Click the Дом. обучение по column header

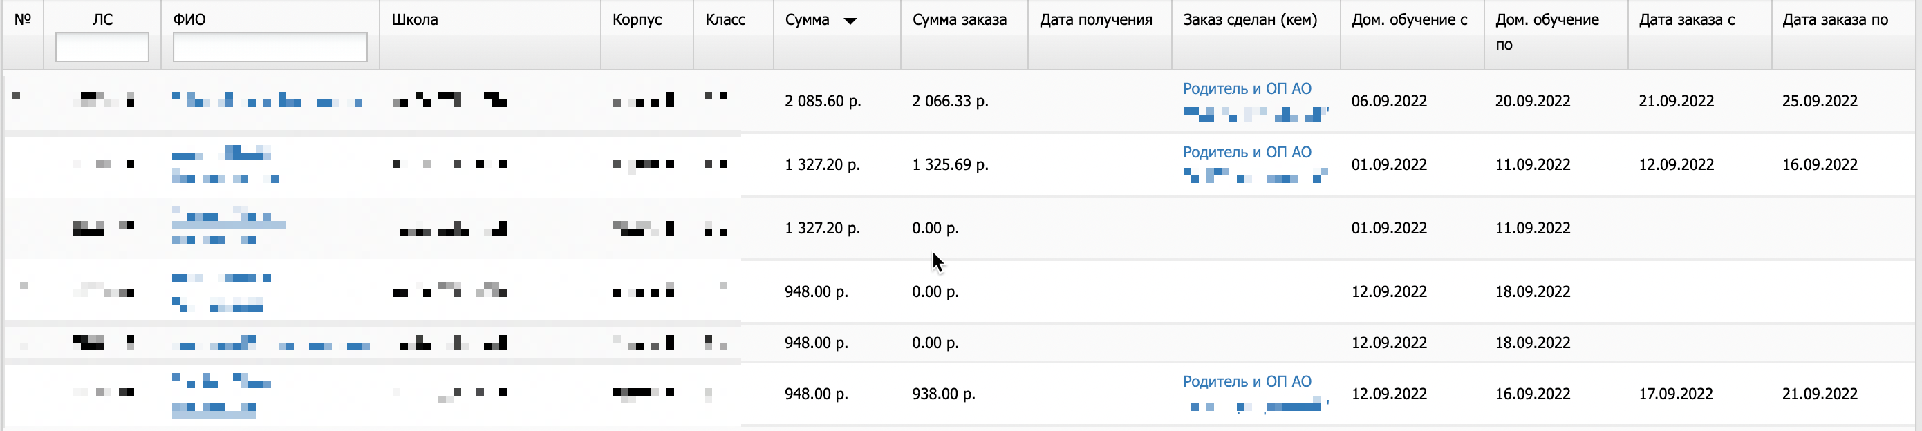(x=1547, y=32)
